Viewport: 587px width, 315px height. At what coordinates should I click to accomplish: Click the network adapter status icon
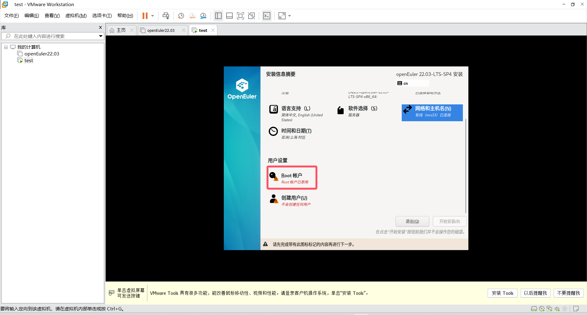pyautogui.click(x=549, y=309)
